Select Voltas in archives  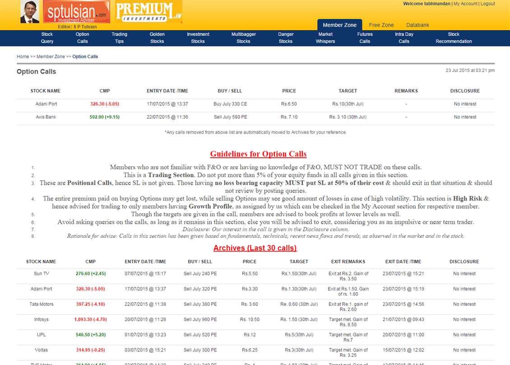[x=42, y=350]
